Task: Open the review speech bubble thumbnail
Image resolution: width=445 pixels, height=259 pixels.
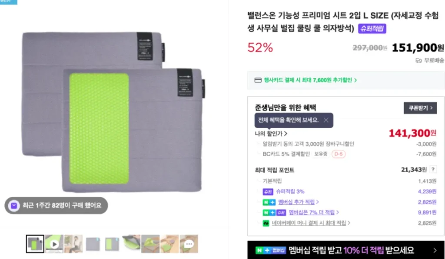Action: (189, 244)
